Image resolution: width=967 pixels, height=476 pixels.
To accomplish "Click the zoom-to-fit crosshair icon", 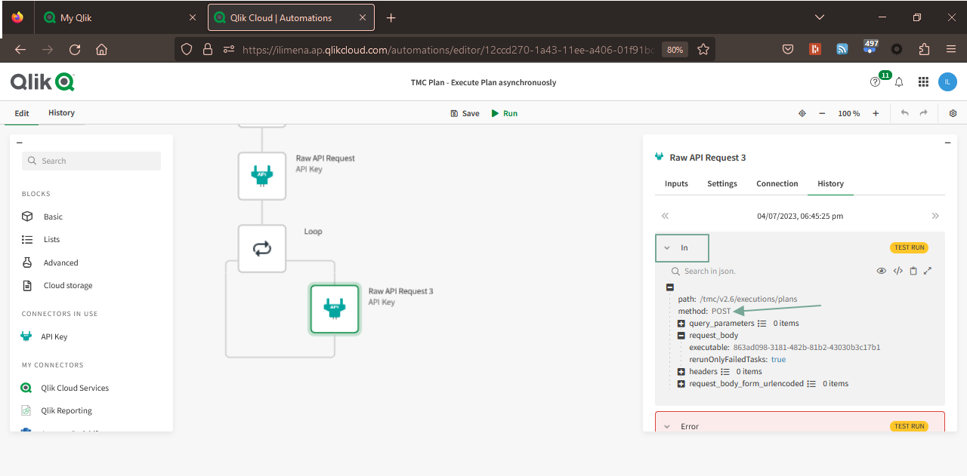I will point(802,113).
